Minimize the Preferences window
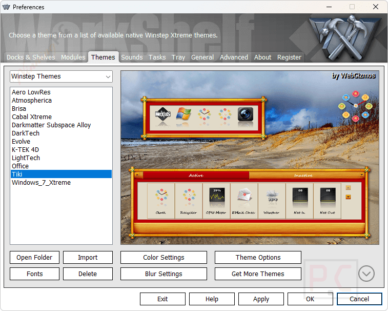The image size is (388, 311). pos(329,7)
